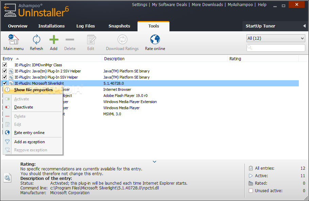Select the MSXML 3.0 row

181,114
